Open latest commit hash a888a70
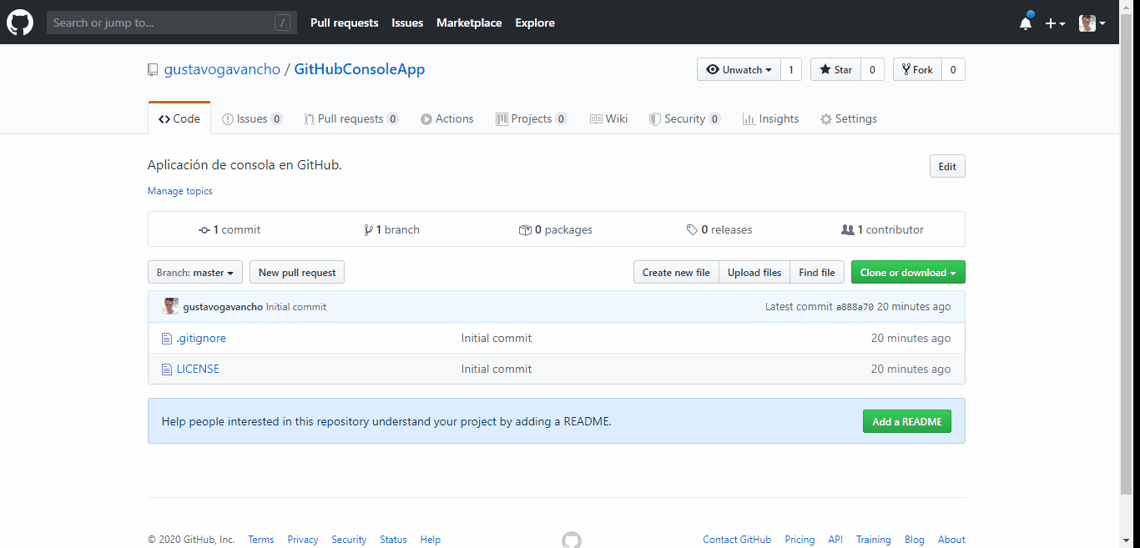 click(855, 307)
